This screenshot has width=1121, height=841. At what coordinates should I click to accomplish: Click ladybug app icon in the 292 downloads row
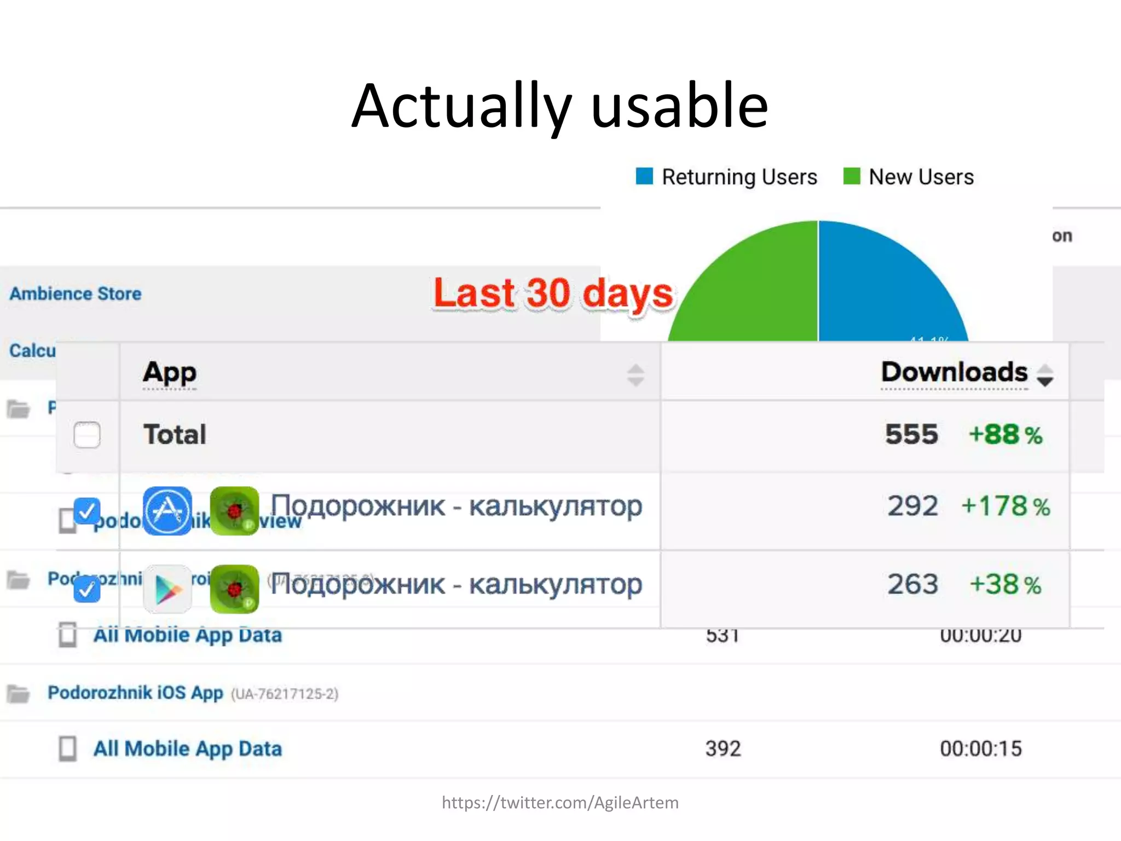tap(234, 510)
